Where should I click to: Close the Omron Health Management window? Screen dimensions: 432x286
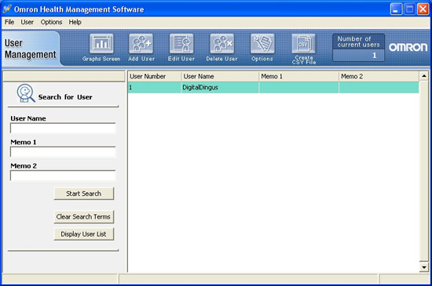pos(423,9)
